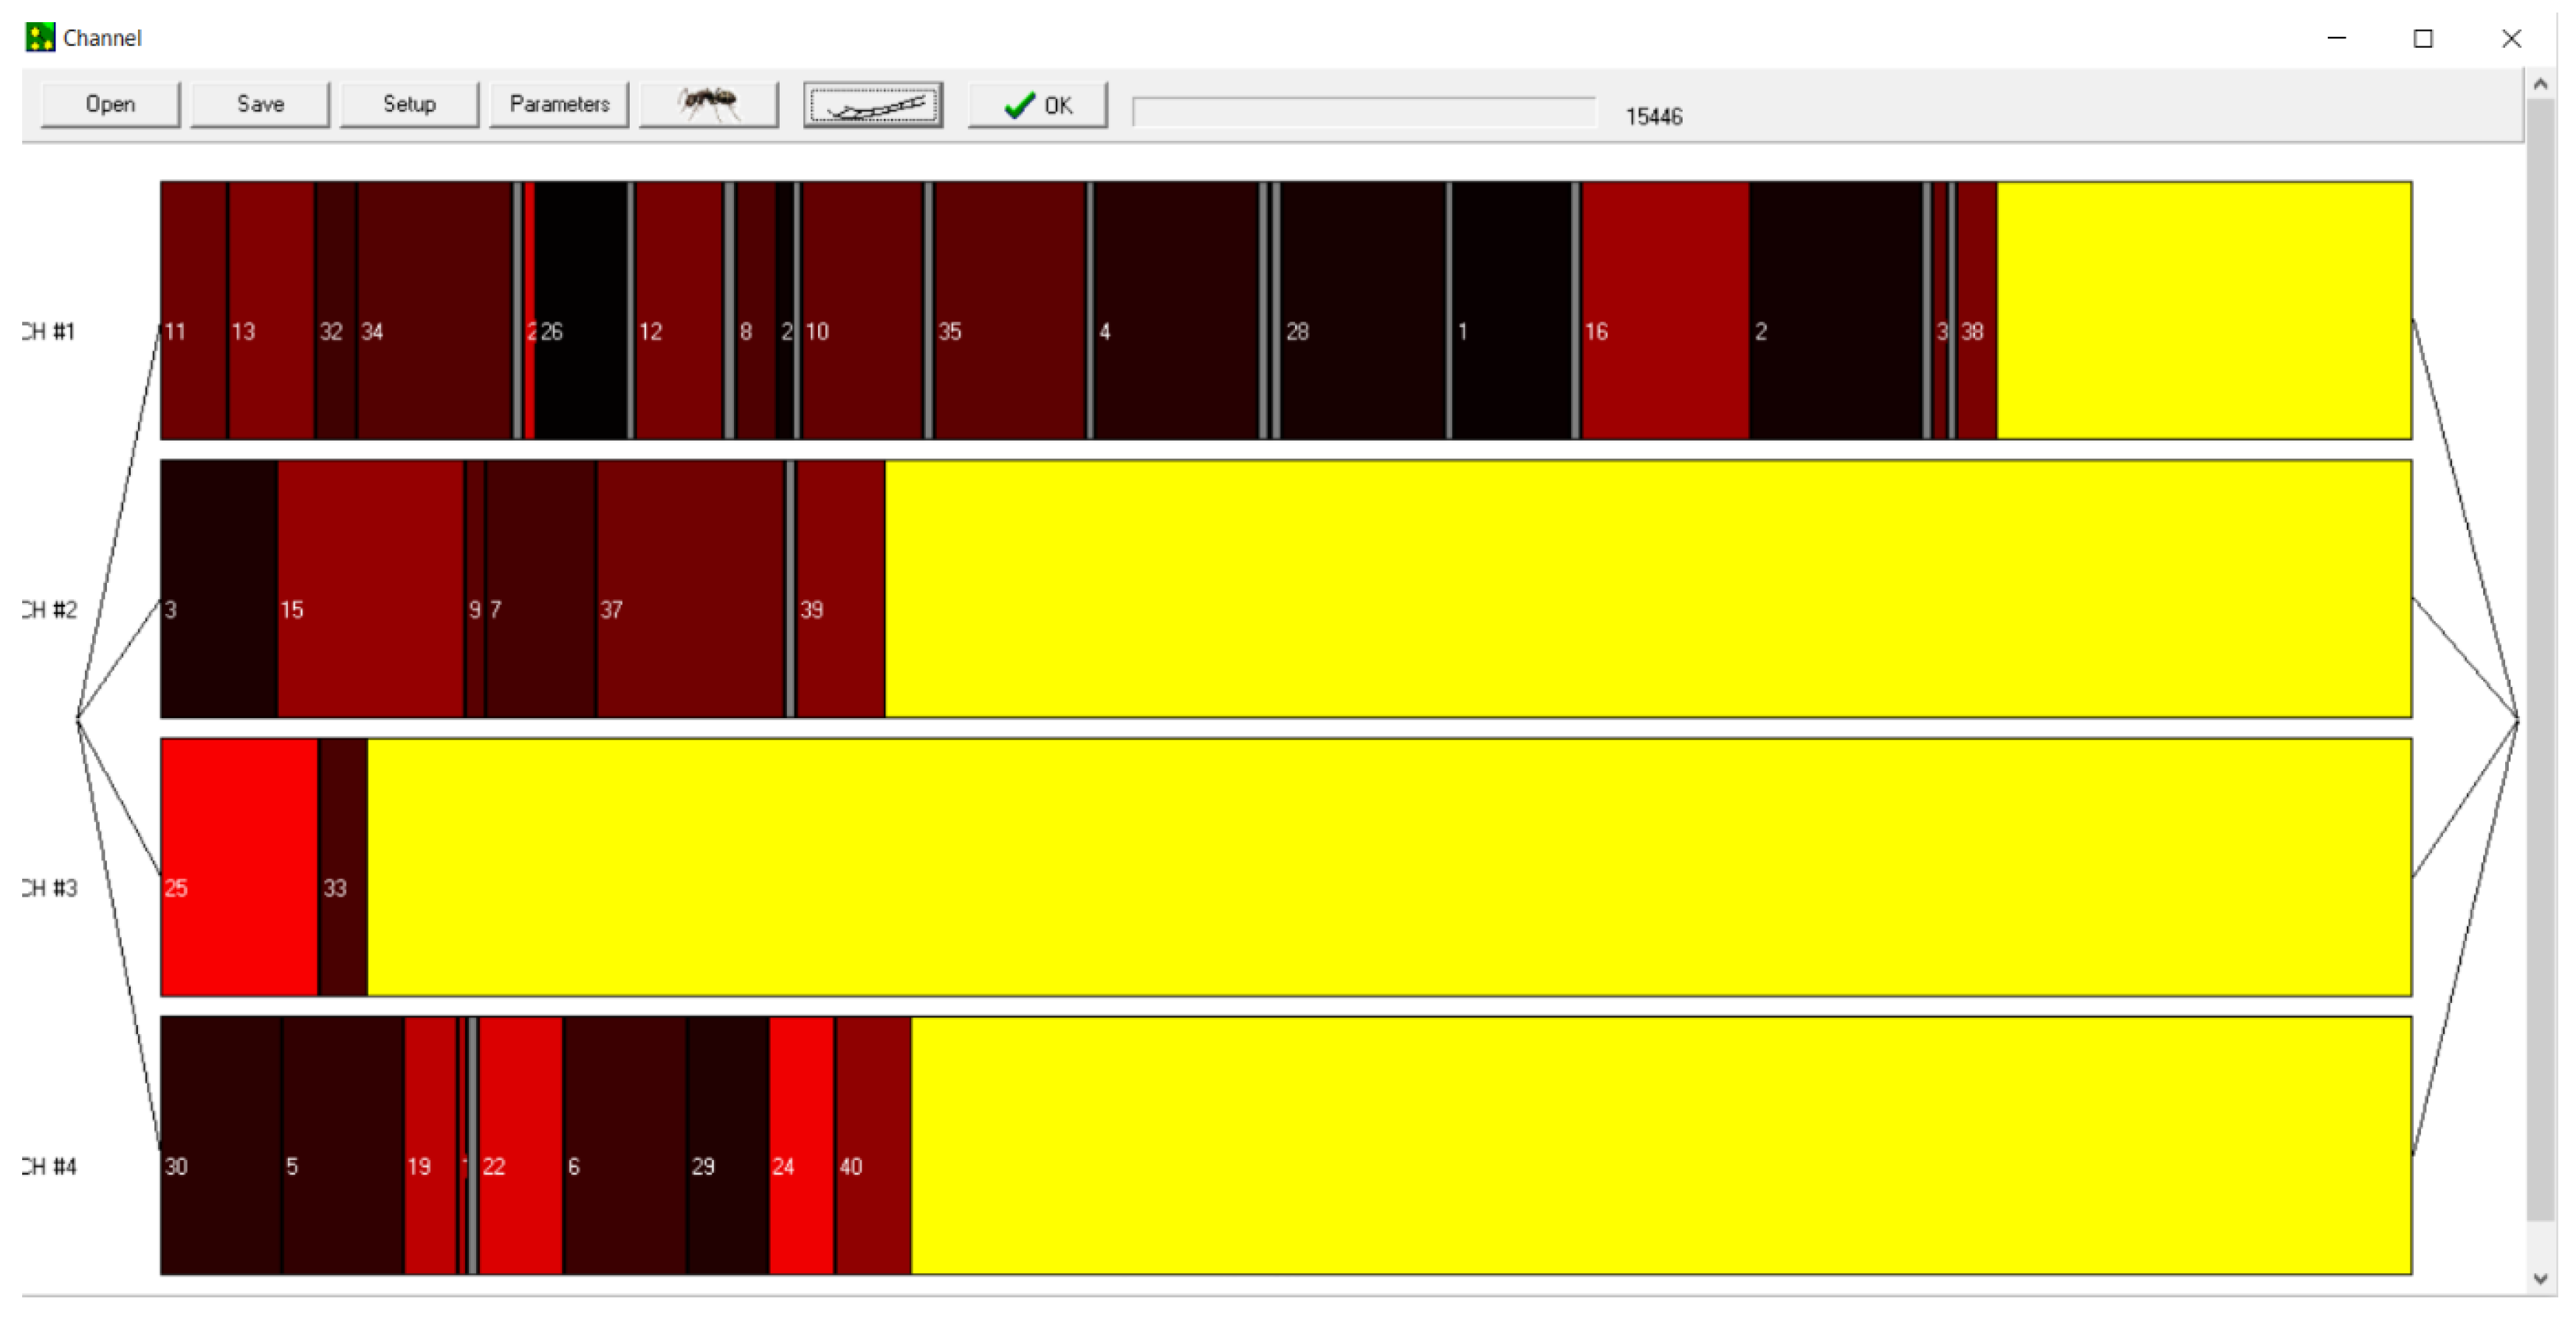Click block 28 in CH #1

(x=1363, y=310)
